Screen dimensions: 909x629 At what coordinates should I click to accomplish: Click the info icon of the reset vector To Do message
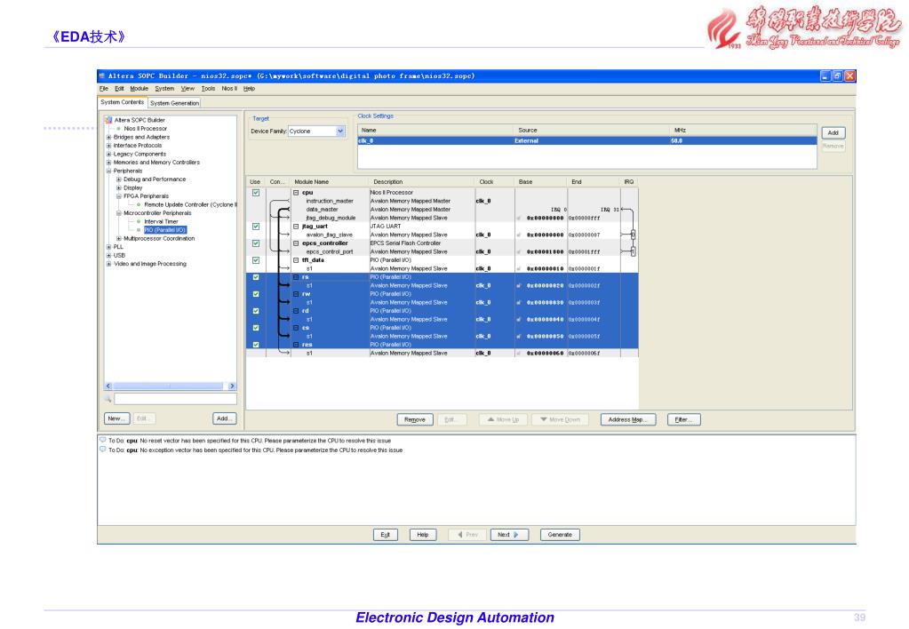[102, 440]
